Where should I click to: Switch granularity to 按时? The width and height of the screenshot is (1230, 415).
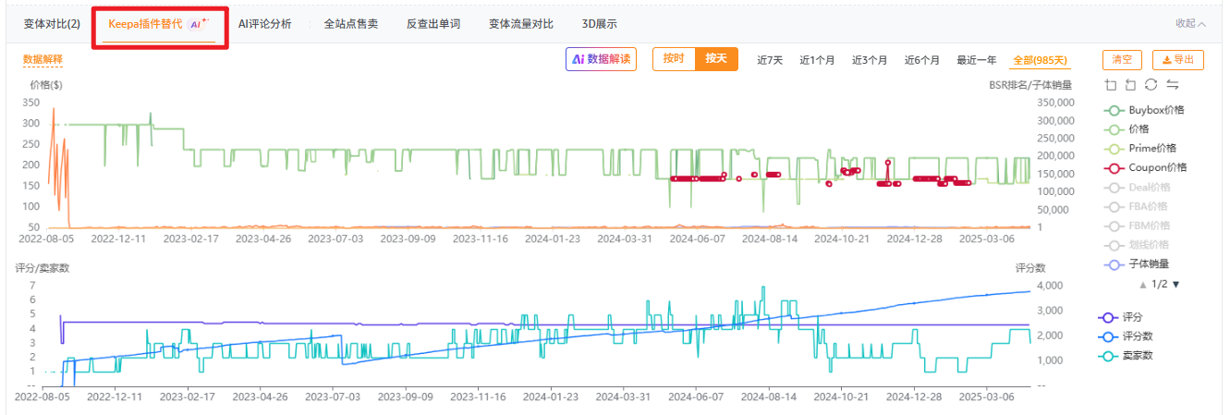674,59
